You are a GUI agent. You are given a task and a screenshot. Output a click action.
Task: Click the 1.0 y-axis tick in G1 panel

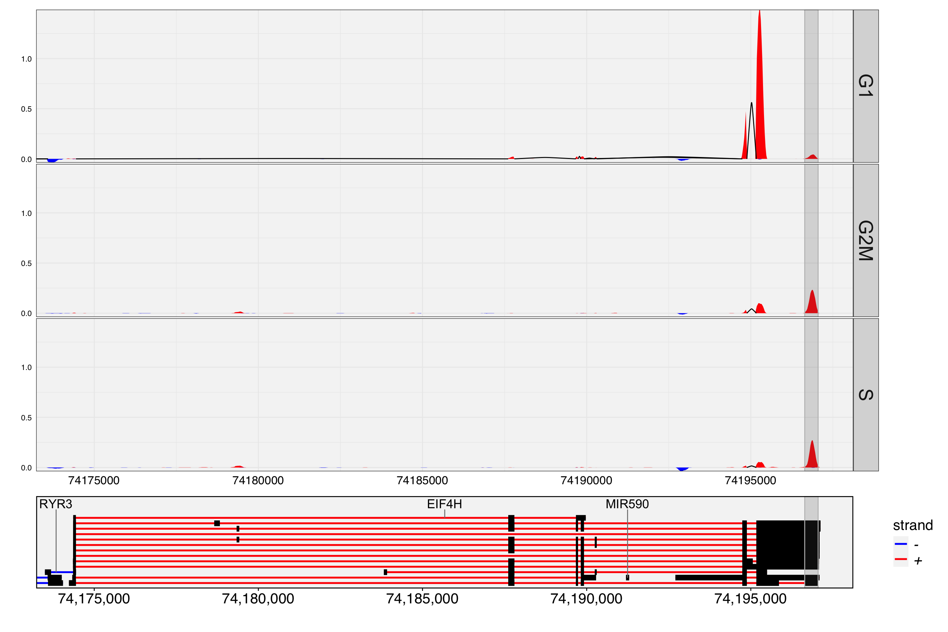(x=26, y=59)
